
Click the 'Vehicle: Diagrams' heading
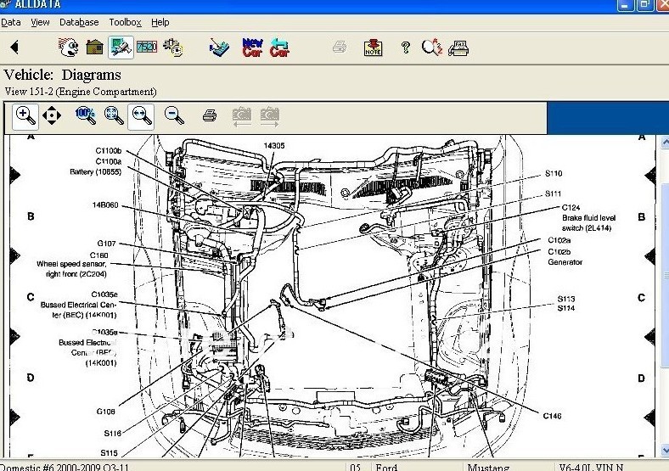(x=62, y=75)
